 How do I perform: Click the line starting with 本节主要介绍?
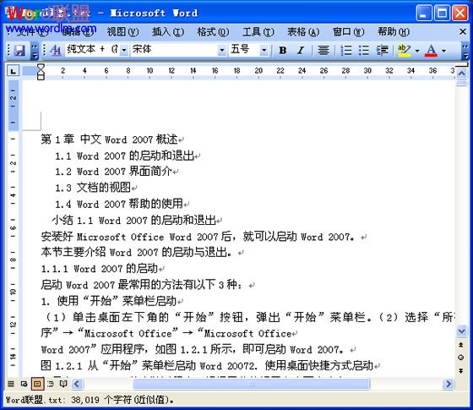coord(136,253)
